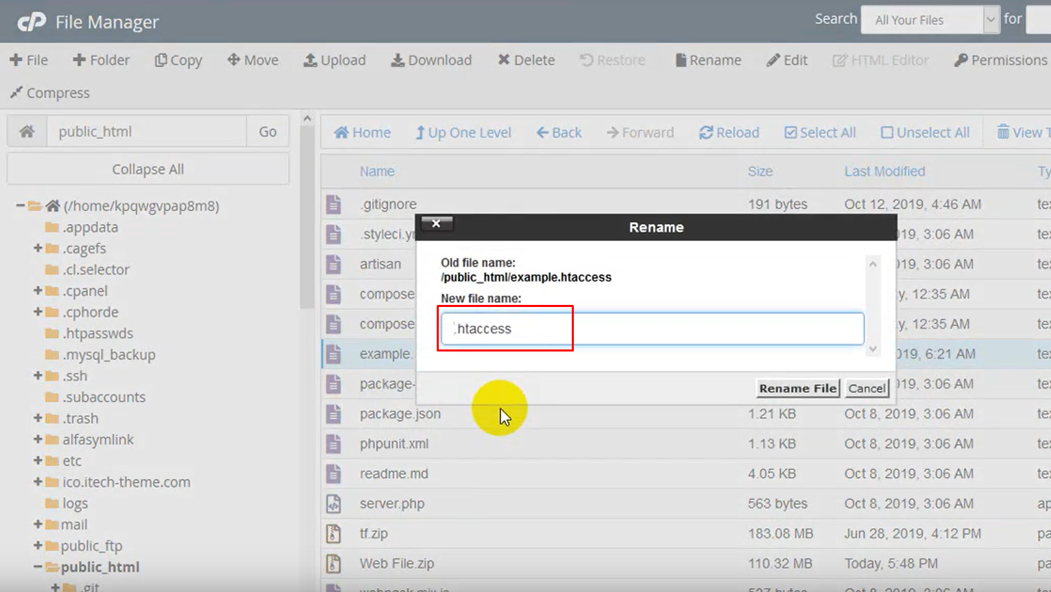Collapse the public_html tree folder
The width and height of the screenshot is (1051, 592).
[x=38, y=567]
